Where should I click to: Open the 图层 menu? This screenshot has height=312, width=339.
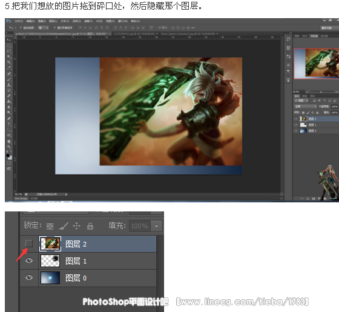coord(53,21)
